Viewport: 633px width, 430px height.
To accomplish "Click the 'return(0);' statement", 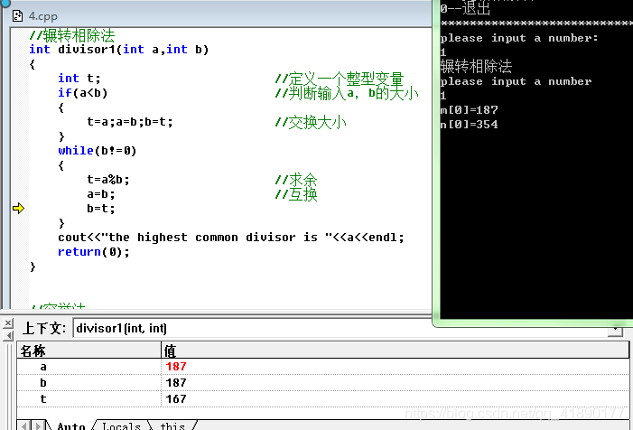I will [94, 252].
